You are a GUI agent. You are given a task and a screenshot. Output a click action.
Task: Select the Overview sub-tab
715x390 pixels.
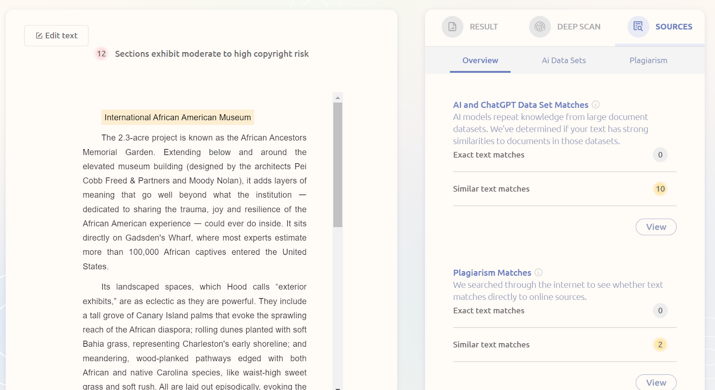[480, 60]
